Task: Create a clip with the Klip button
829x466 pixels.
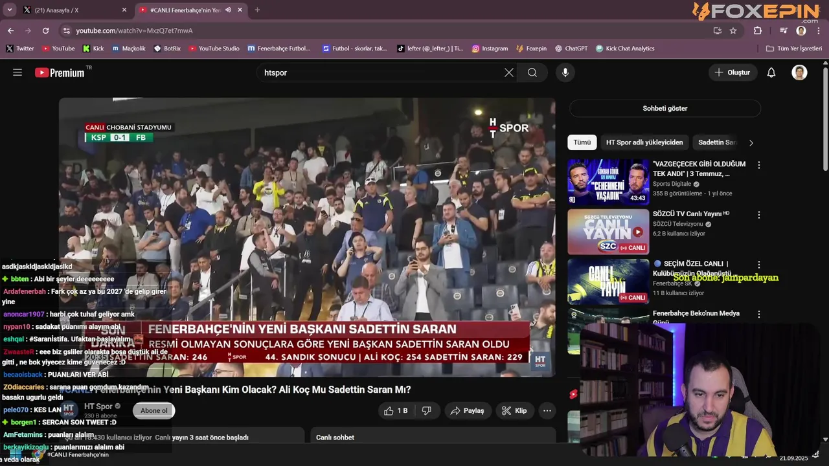Action: (514, 410)
